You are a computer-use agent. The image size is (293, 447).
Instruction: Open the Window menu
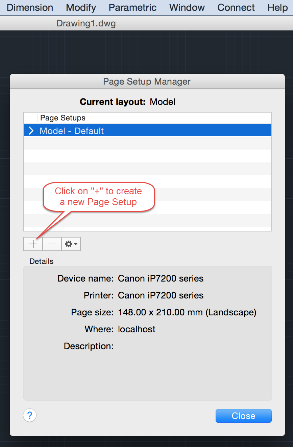tap(187, 7)
